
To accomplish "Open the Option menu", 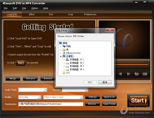I will [35, 8].
